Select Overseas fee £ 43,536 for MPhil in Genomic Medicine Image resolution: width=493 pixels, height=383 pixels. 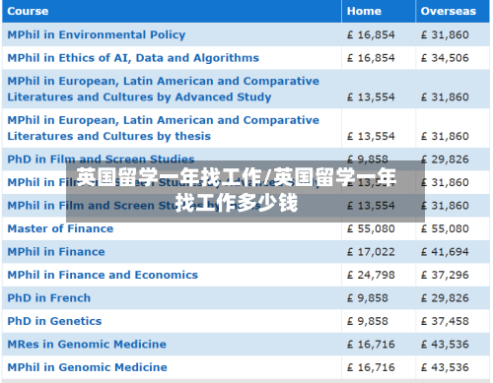pos(445,367)
